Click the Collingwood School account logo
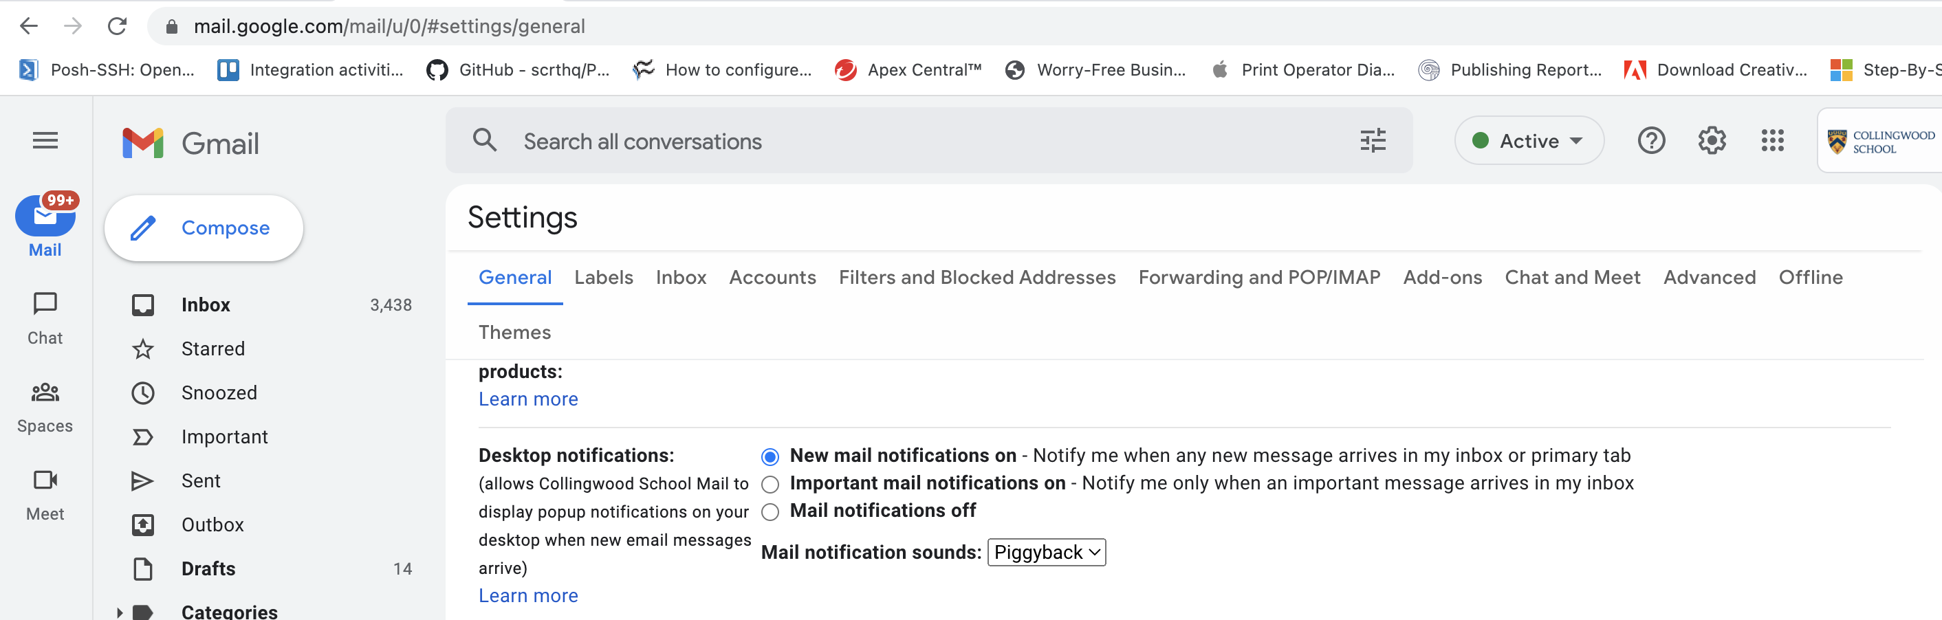Image resolution: width=1942 pixels, height=620 pixels. (1880, 142)
